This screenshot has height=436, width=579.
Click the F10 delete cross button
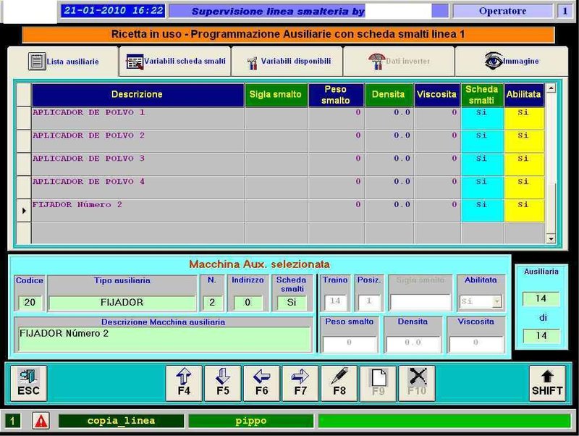click(x=417, y=383)
